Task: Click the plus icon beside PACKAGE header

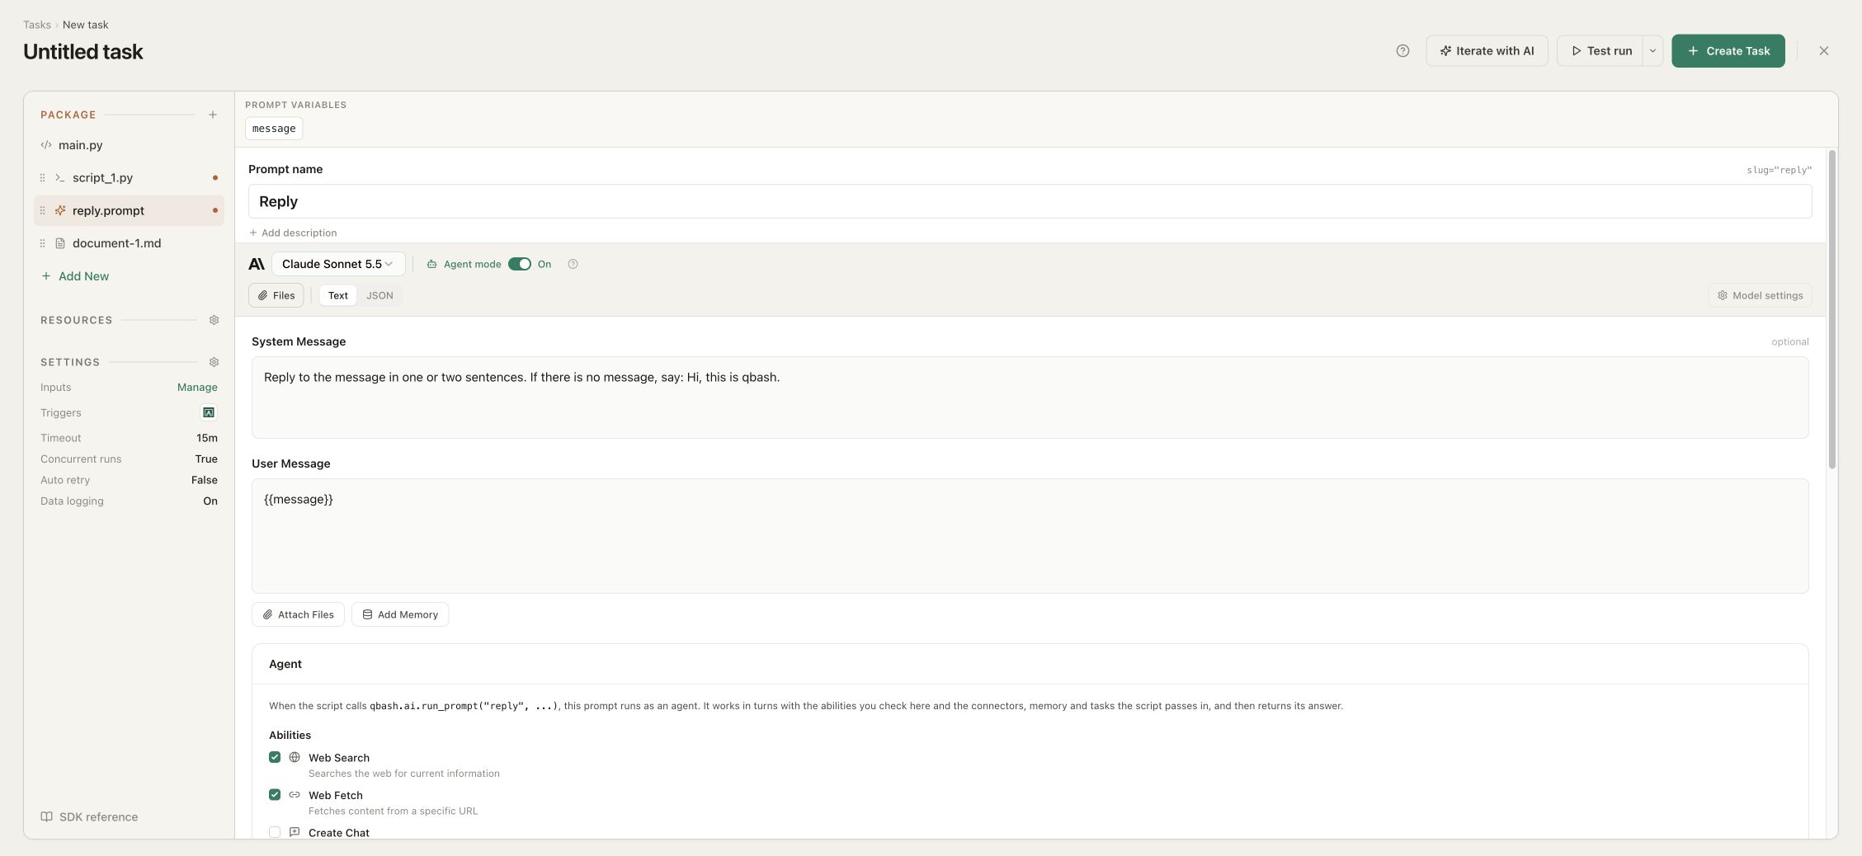Action: [213, 115]
